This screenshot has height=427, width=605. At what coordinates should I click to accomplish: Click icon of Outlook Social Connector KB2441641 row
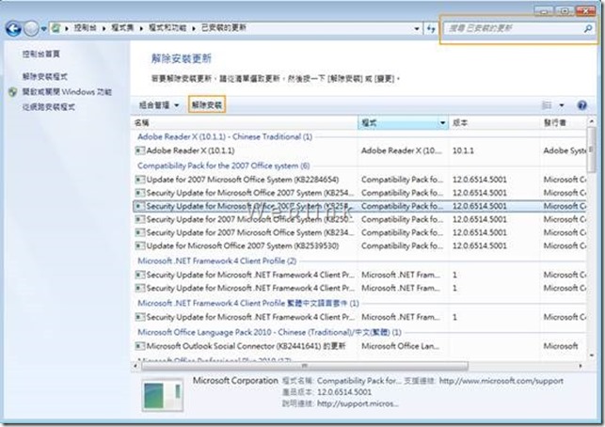click(x=140, y=346)
